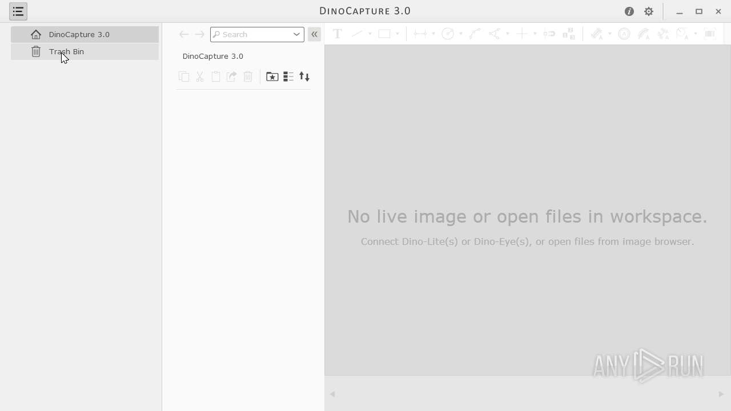The width and height of the screenshot is (731, 411).
Task: Expand the angle measurement dropdown arrow
Action: pyautogui.click(x=508, y=34)
